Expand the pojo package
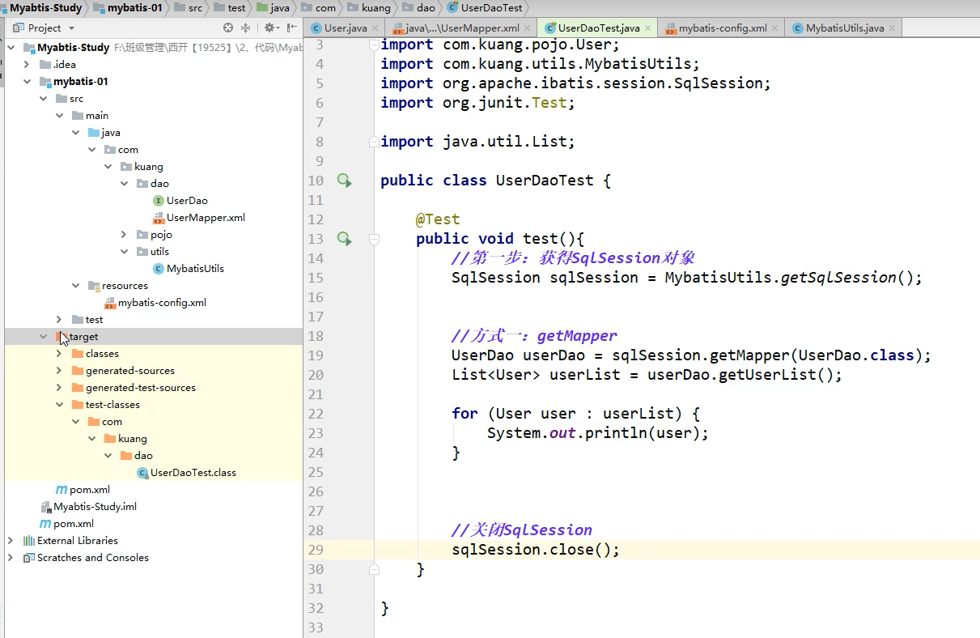This screenshot has height=638, width=980. [x=124, y=235]
